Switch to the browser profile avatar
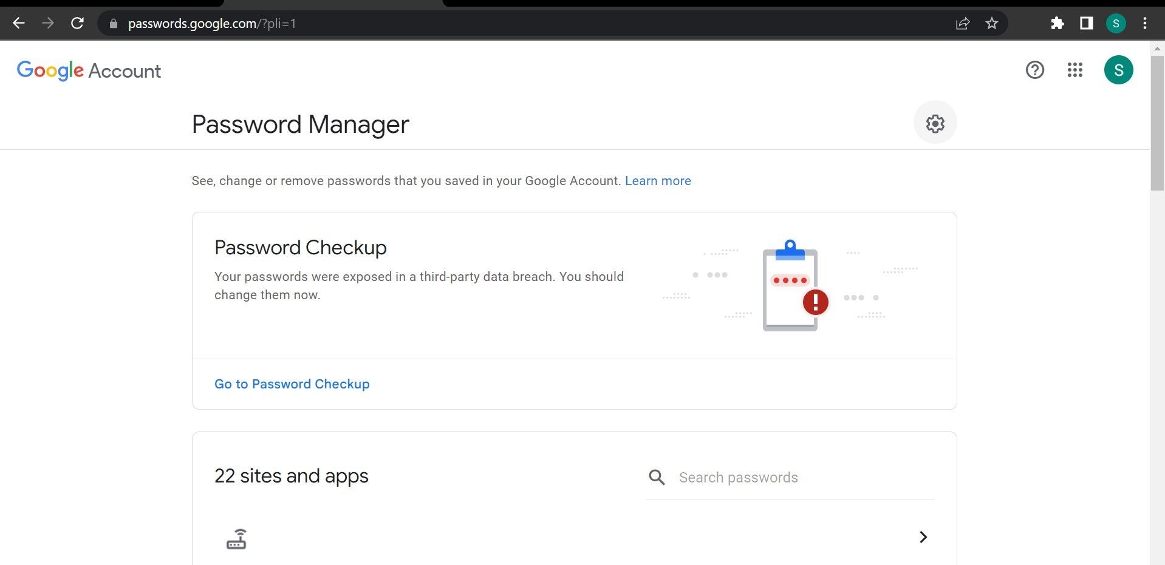Screen dimensions: 1165x565 point(1118,23)
